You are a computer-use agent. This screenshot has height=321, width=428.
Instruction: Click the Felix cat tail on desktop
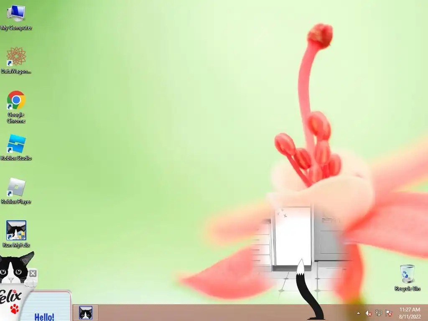pyautogui.click(x=307, y=289)
